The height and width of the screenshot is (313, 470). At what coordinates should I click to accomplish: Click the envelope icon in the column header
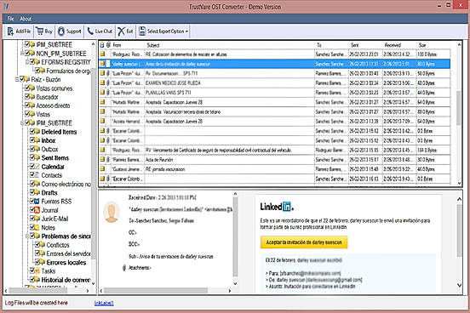[102, 45]
